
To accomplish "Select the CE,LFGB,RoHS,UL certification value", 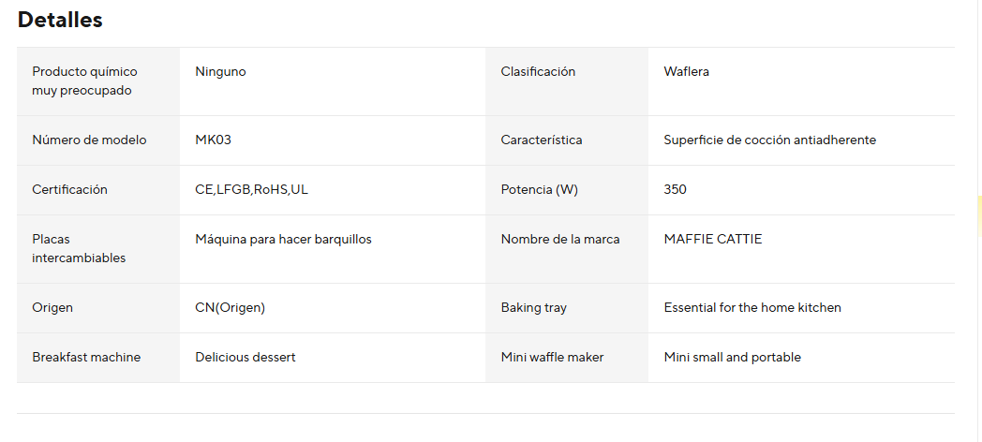I will (x=251, y=190).
